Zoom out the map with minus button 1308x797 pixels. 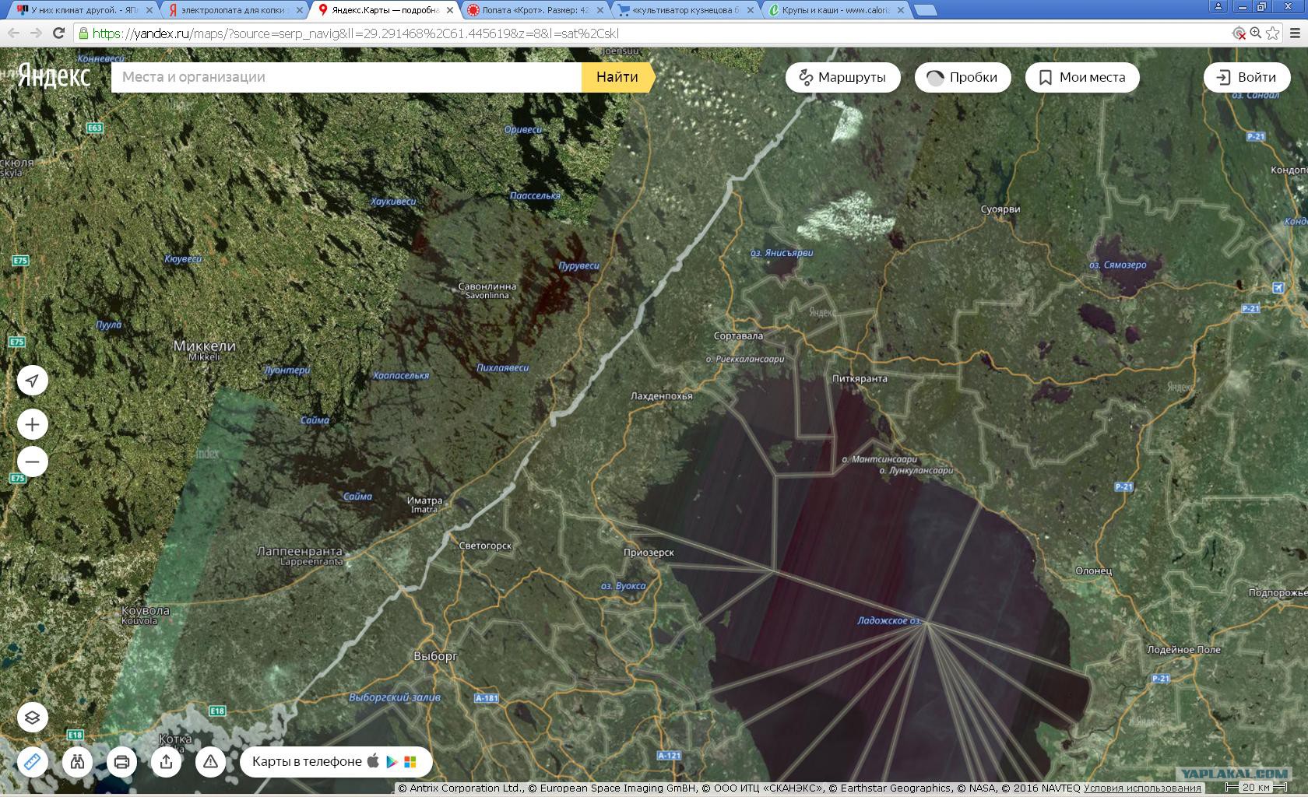[33, 462]
